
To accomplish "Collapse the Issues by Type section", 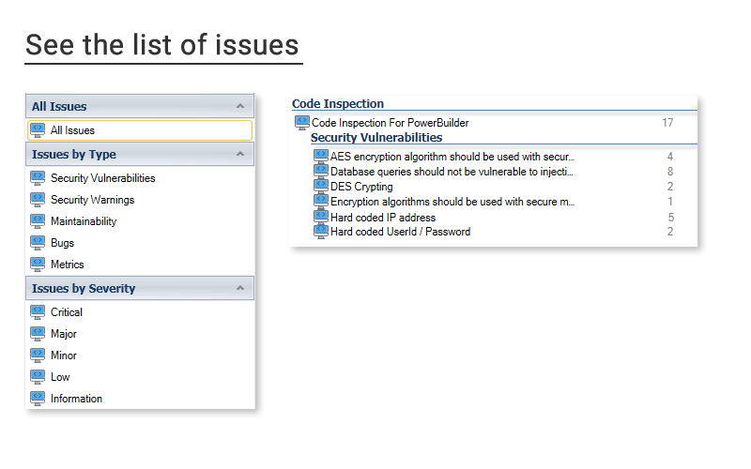I will [240, 155].
